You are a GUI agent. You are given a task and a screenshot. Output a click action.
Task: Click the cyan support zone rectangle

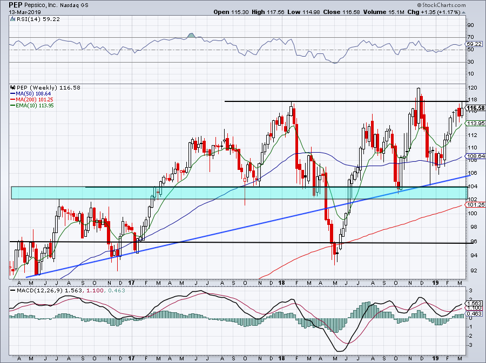click(x=239, y=193)
